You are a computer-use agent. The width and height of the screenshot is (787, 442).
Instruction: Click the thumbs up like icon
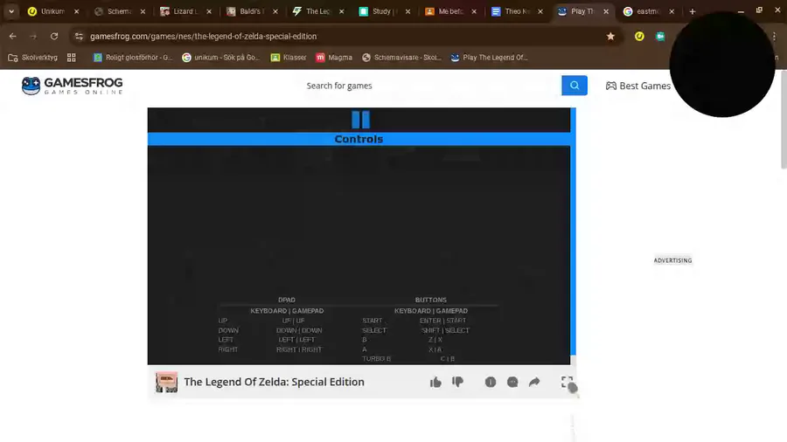tap(435, 382)
